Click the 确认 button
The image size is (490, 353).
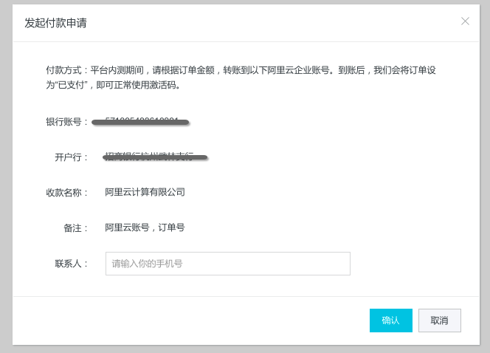click(x=391, y=321)
